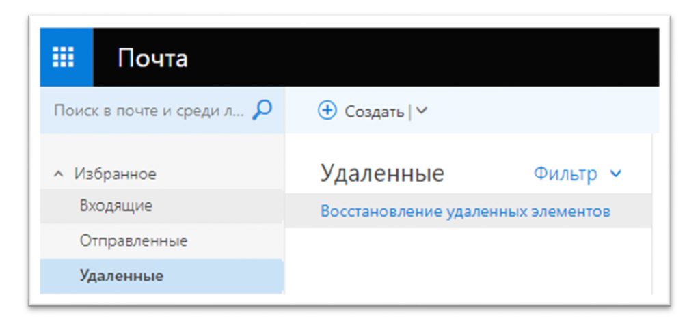
Task: Click the Фильтр label
Action: 565,174
